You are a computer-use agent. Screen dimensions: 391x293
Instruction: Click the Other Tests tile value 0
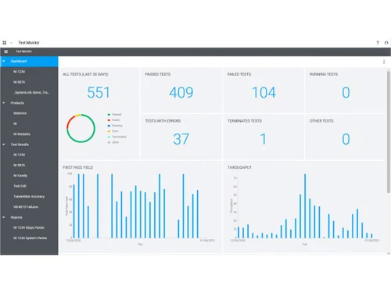pos(346,139)
